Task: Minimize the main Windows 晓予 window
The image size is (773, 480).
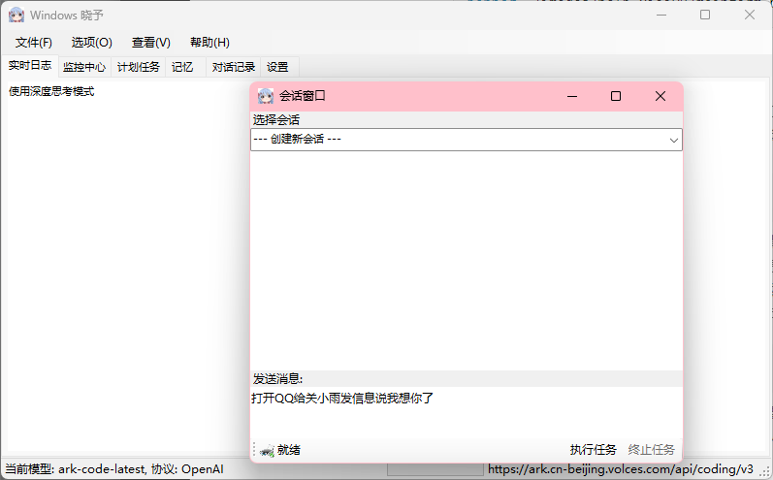Action: tap(660, 15)
